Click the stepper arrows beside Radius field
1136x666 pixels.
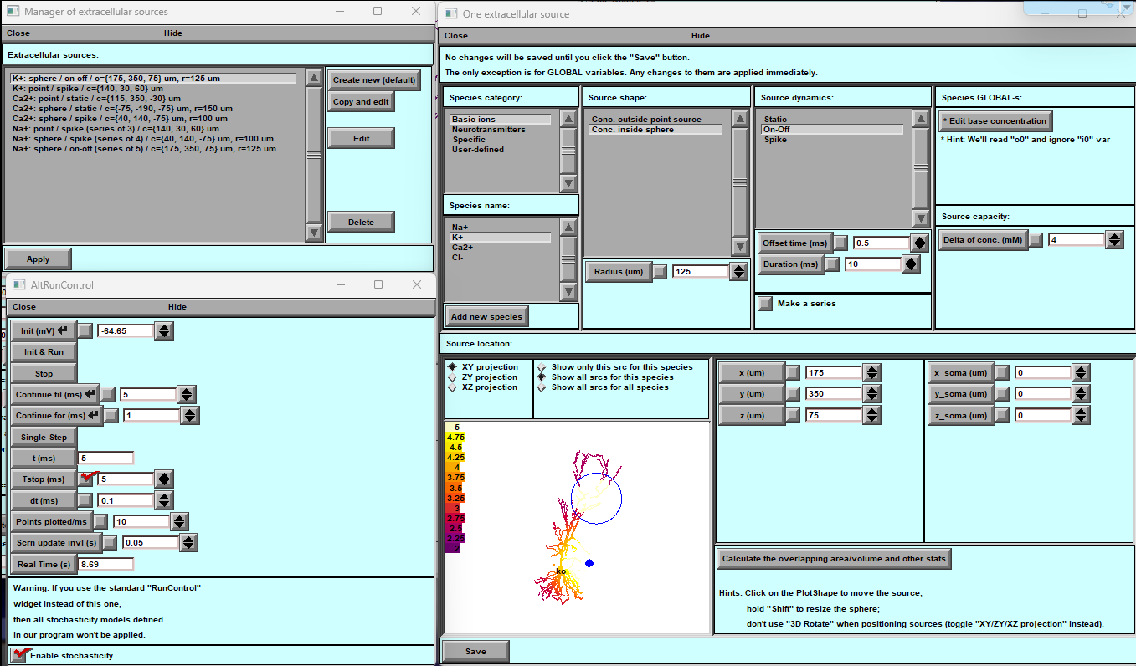point(738,271)
